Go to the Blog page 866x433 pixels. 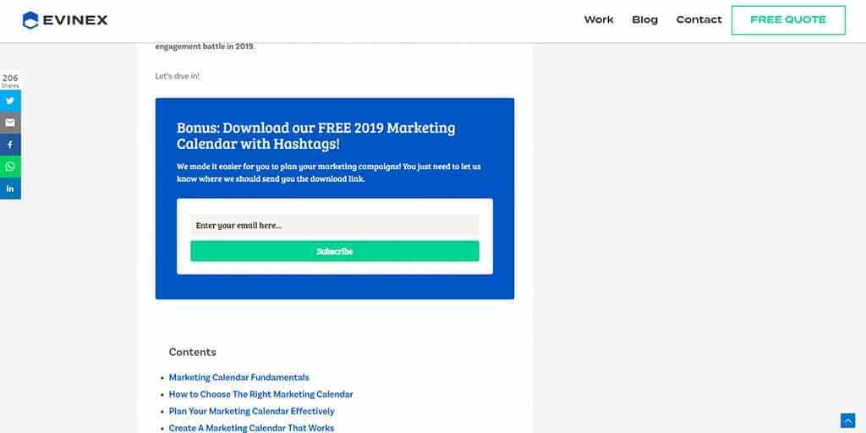pos(645,20)
